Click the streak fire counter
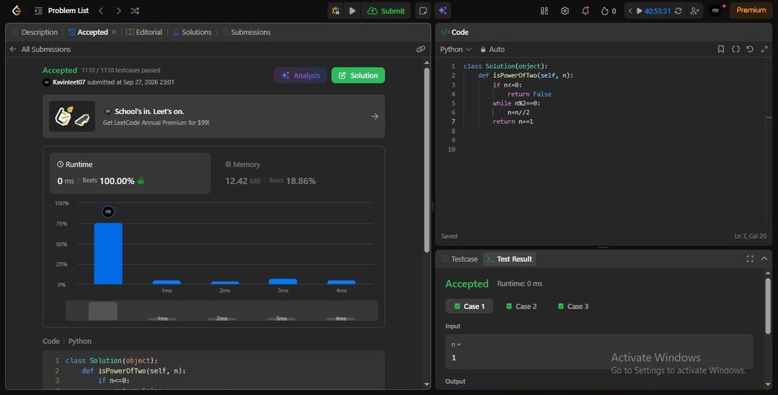The image size is (778, 395). (x=608, y=10)
